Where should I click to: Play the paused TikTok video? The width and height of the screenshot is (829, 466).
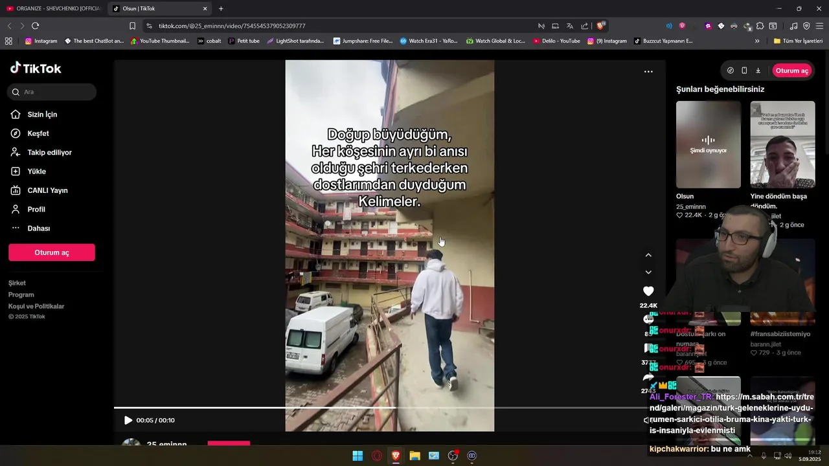[128, 420]
